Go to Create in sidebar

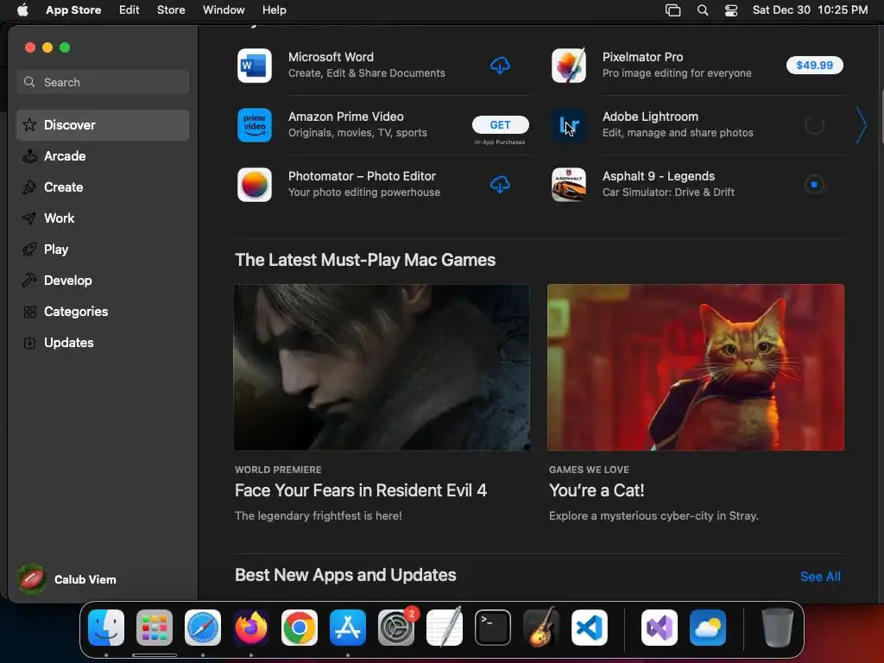pyautogui.click(x=103, y=187)
